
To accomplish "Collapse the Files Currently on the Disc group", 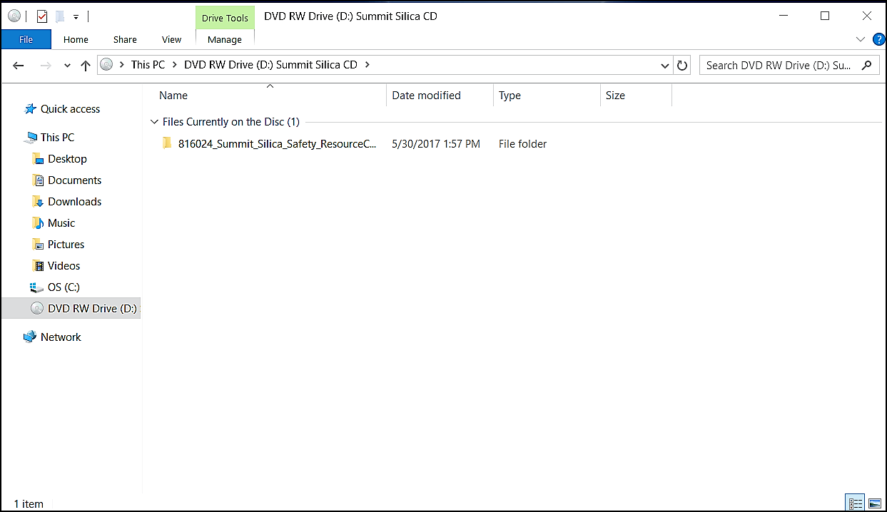I will tap(154, 122).
